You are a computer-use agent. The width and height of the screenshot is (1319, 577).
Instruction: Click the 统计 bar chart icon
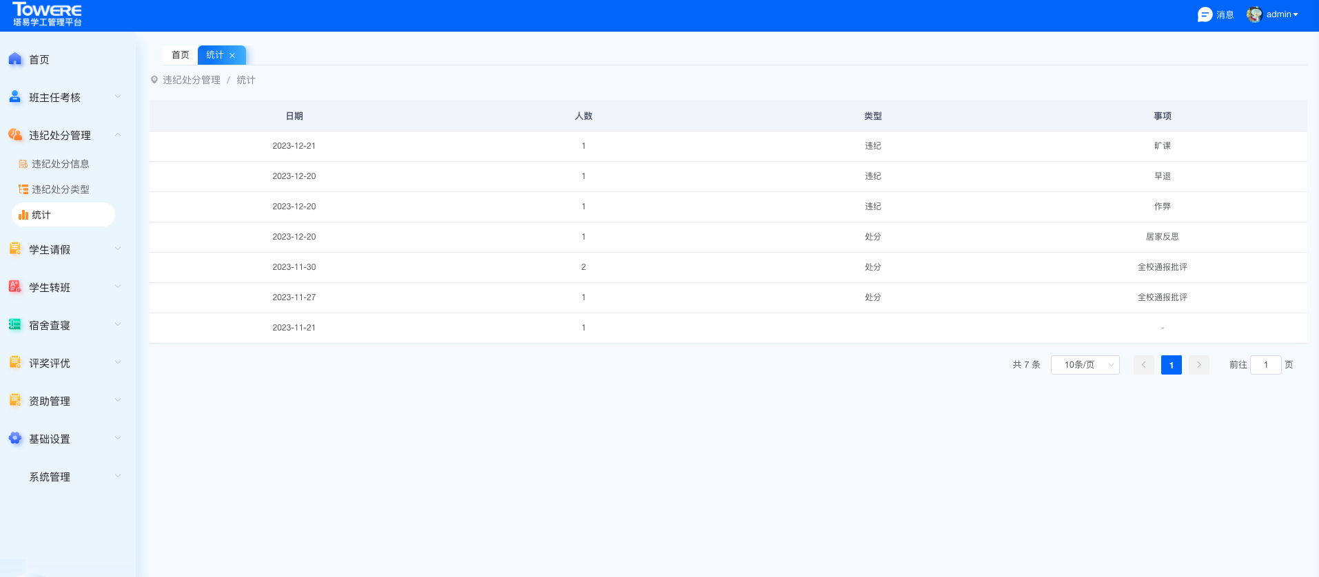click(x=23, y=215)
